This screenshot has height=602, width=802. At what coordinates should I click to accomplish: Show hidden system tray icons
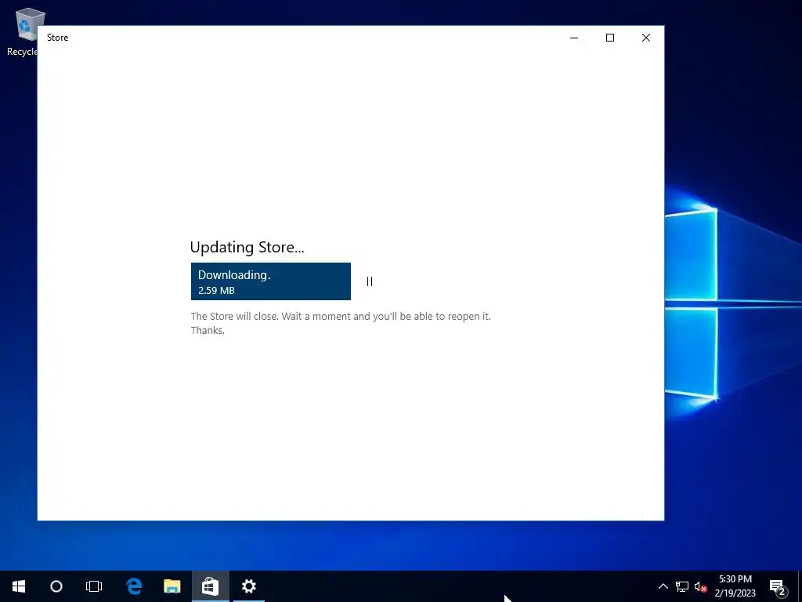(x=663, y=586)
